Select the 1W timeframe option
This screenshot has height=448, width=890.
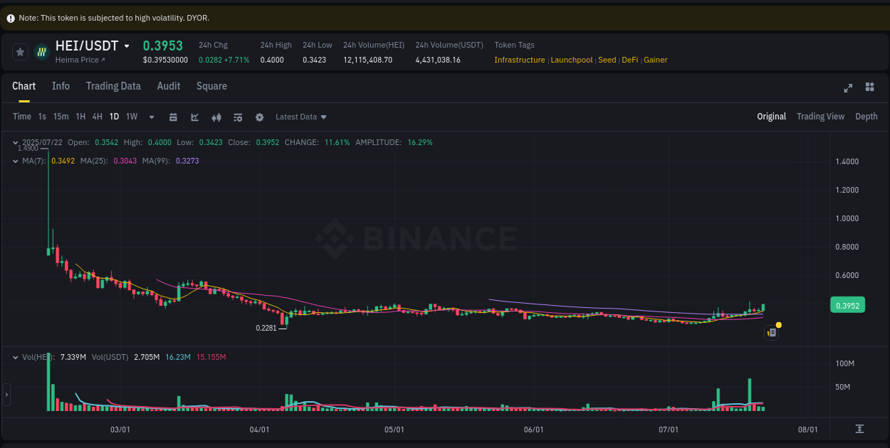coord(131,116)
